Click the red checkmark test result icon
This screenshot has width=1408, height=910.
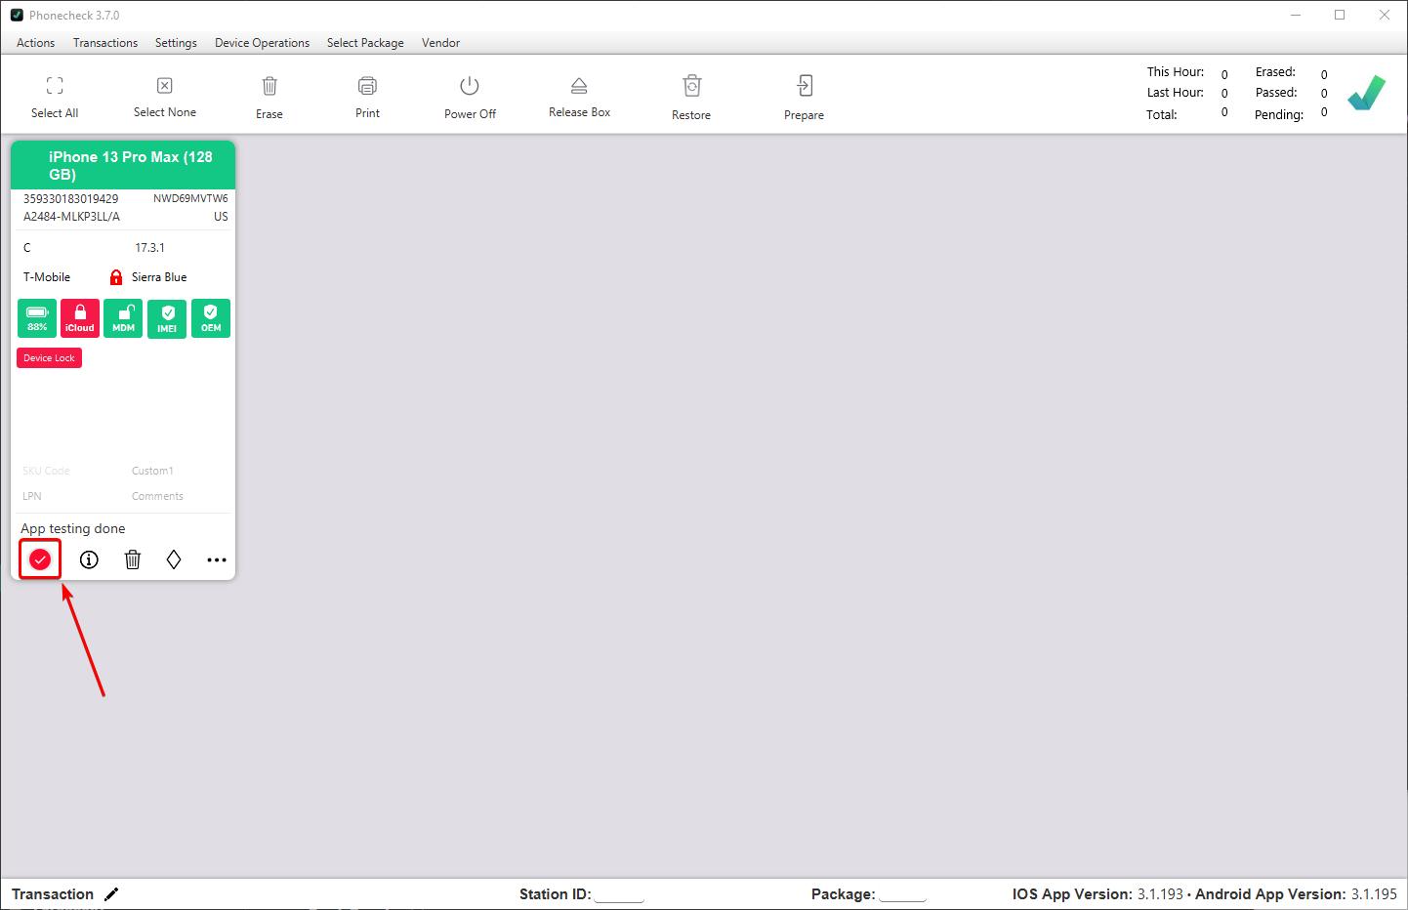pos(40,559)
